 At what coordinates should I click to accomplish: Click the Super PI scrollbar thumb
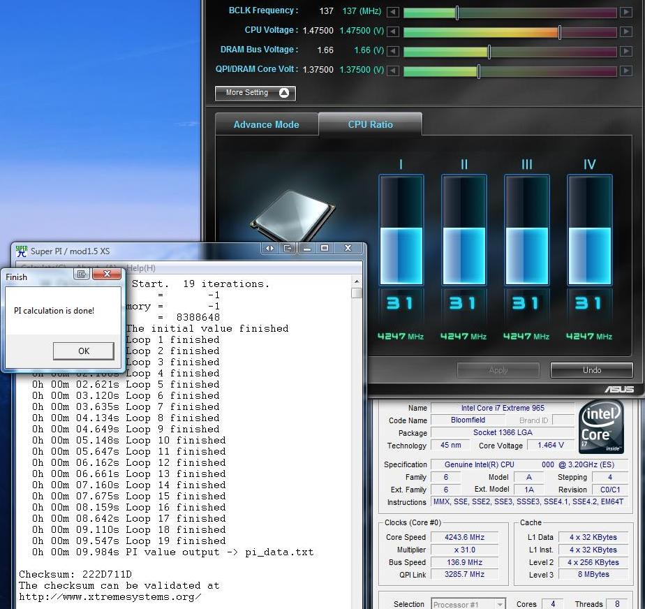[x=357, y=293]
